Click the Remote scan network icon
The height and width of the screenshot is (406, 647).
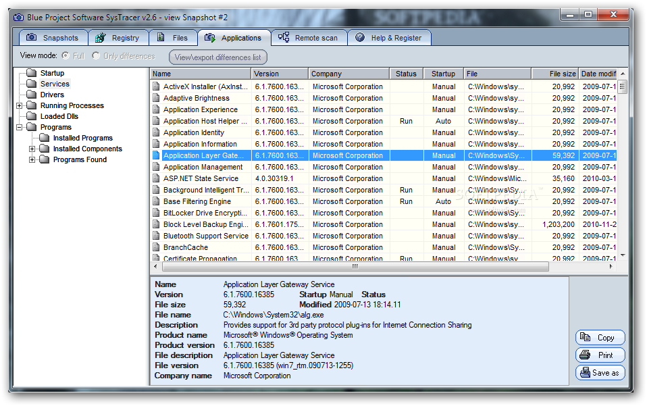point(284,38)
